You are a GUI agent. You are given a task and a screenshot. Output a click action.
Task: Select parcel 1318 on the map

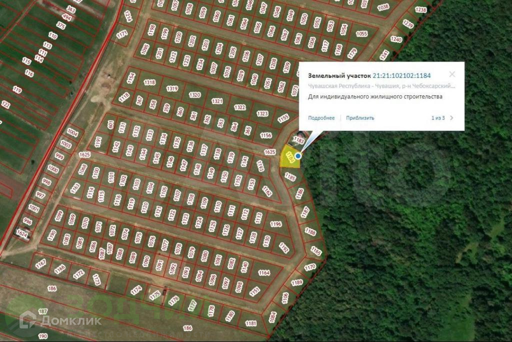tap(149, 82)
